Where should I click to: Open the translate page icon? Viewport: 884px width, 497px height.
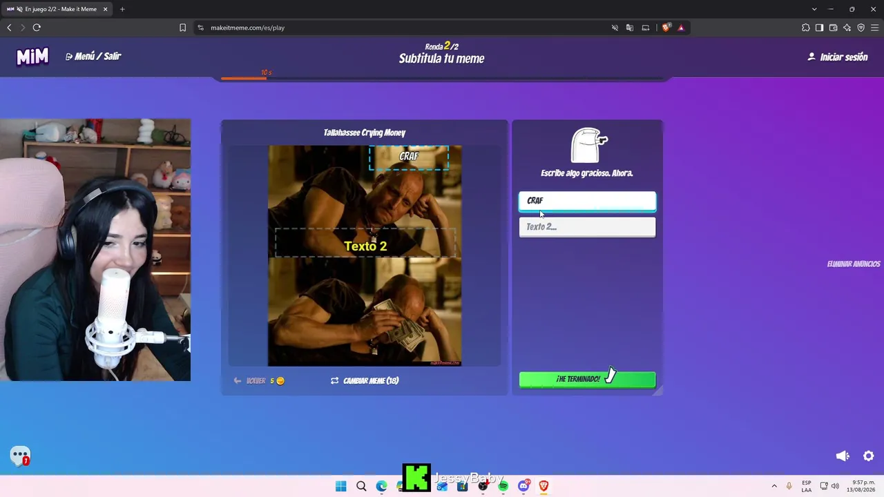[630, 28]
